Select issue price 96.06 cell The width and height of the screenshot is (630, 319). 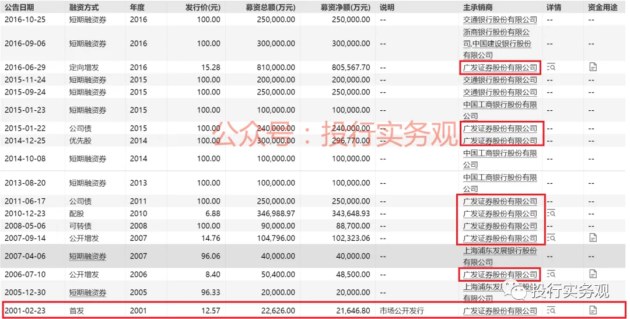tap(211, 257)
